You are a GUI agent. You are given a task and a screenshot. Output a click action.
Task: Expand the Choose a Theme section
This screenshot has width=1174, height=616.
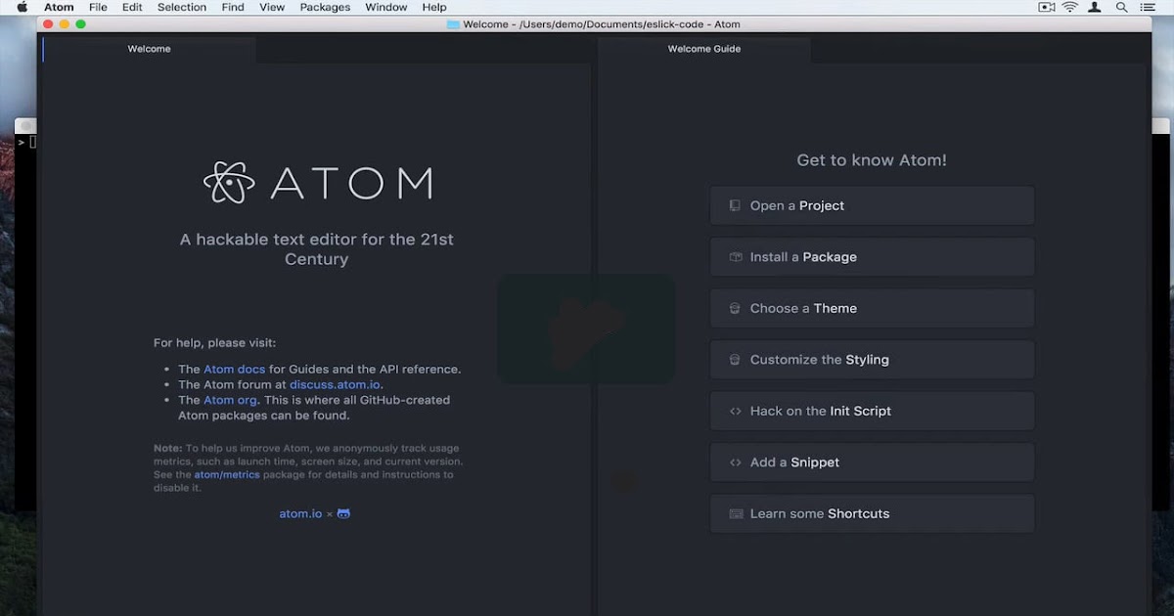point(871,308)
